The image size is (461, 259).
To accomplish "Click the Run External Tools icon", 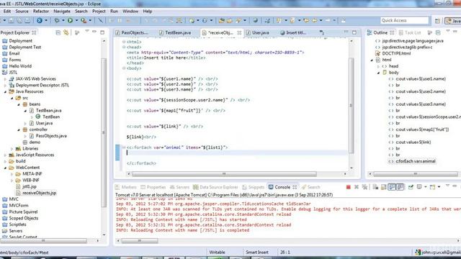I will [x=84, y=20].
